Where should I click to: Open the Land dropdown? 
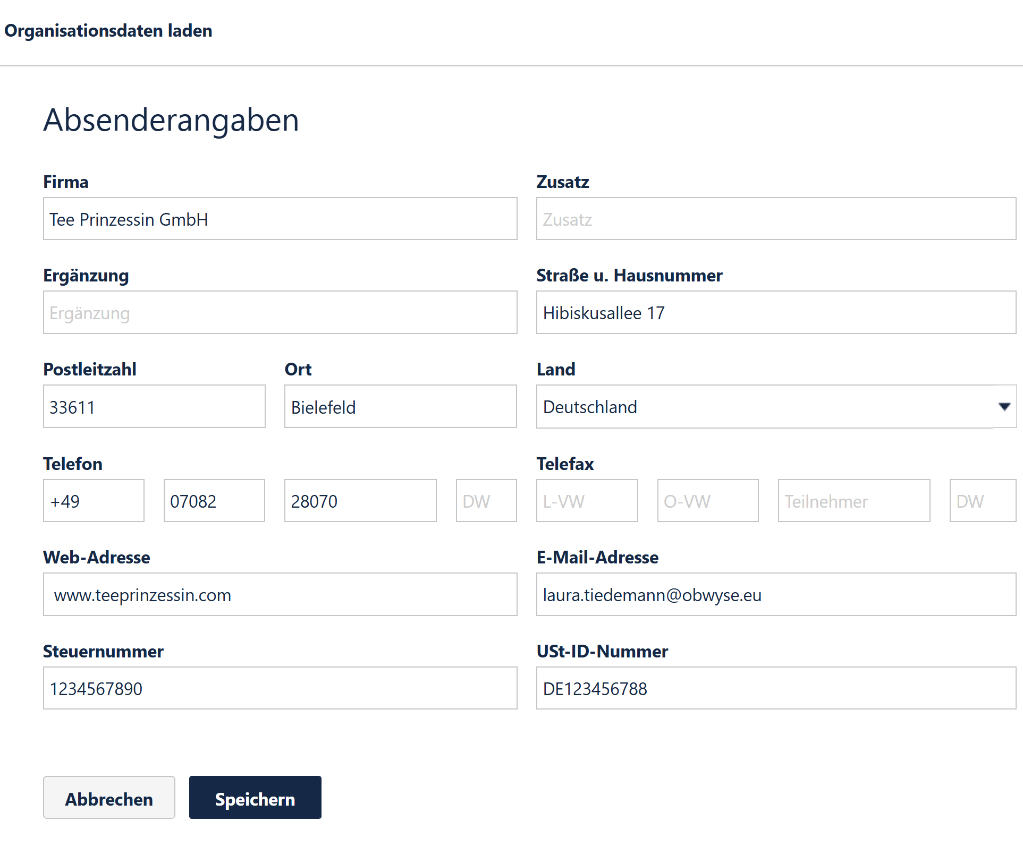tap(776, 406)
